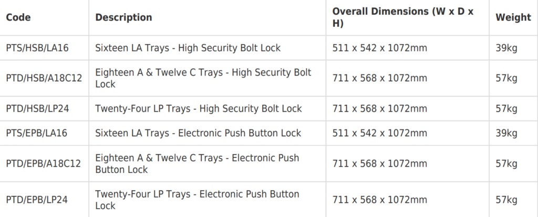Click Sixteen LA Trays High Security Bolt Lock description
The width and height of the screenshot is (538, 217).
[x=188, y=48]
